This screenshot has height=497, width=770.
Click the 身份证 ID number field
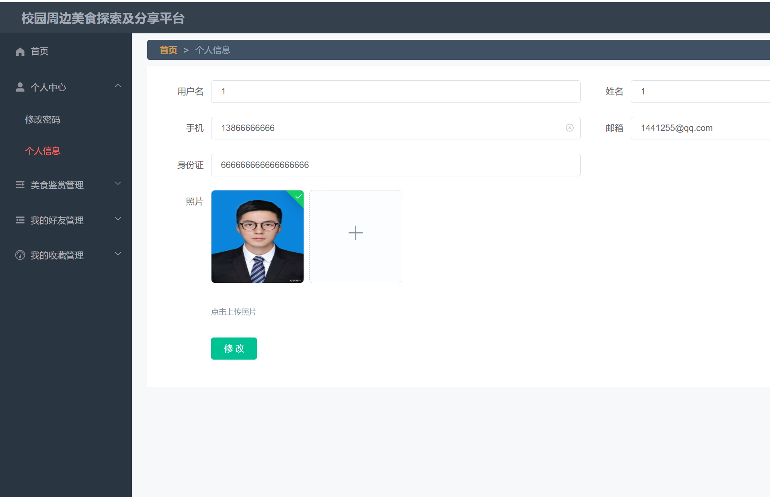point(395,165)
